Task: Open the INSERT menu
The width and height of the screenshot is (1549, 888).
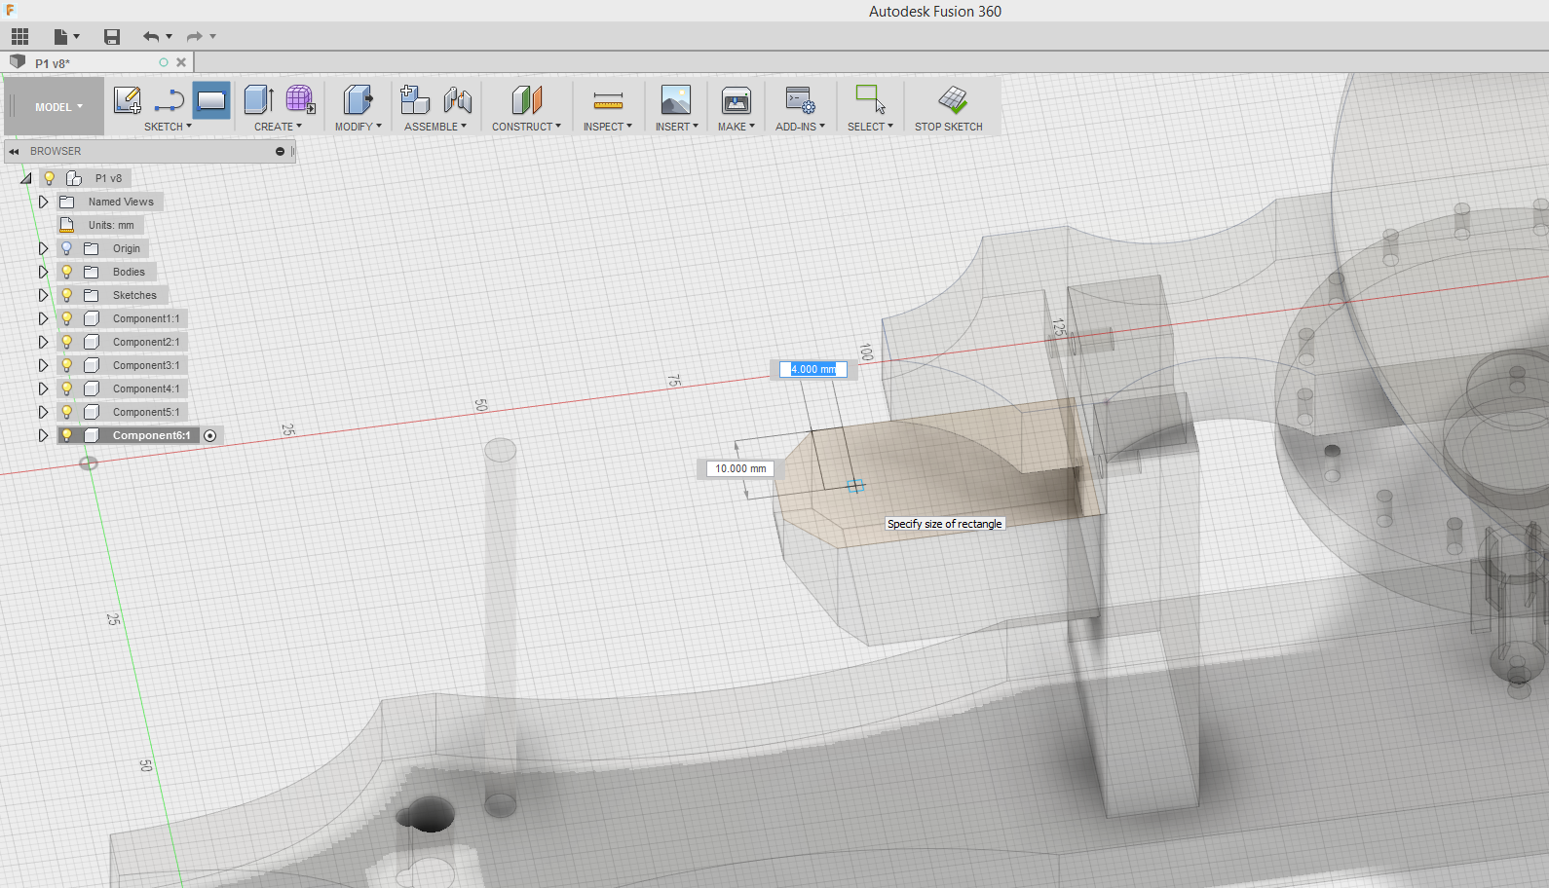Action: [x=676, y=127]
